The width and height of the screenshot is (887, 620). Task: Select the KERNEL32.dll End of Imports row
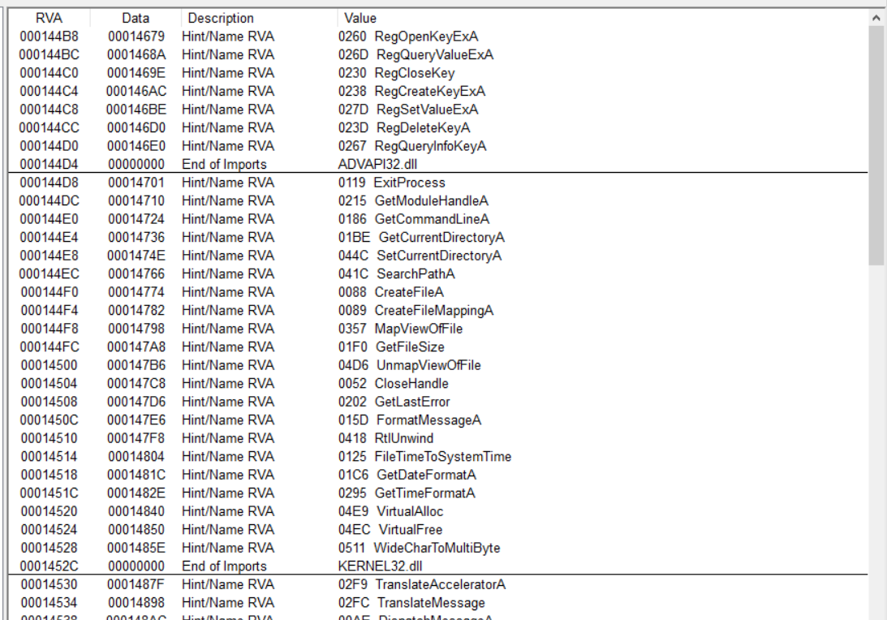(x=438, y=566)
